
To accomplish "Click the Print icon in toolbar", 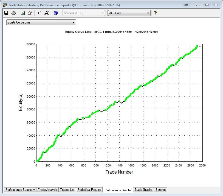I will pyautogui.click(x=13, y=13).
